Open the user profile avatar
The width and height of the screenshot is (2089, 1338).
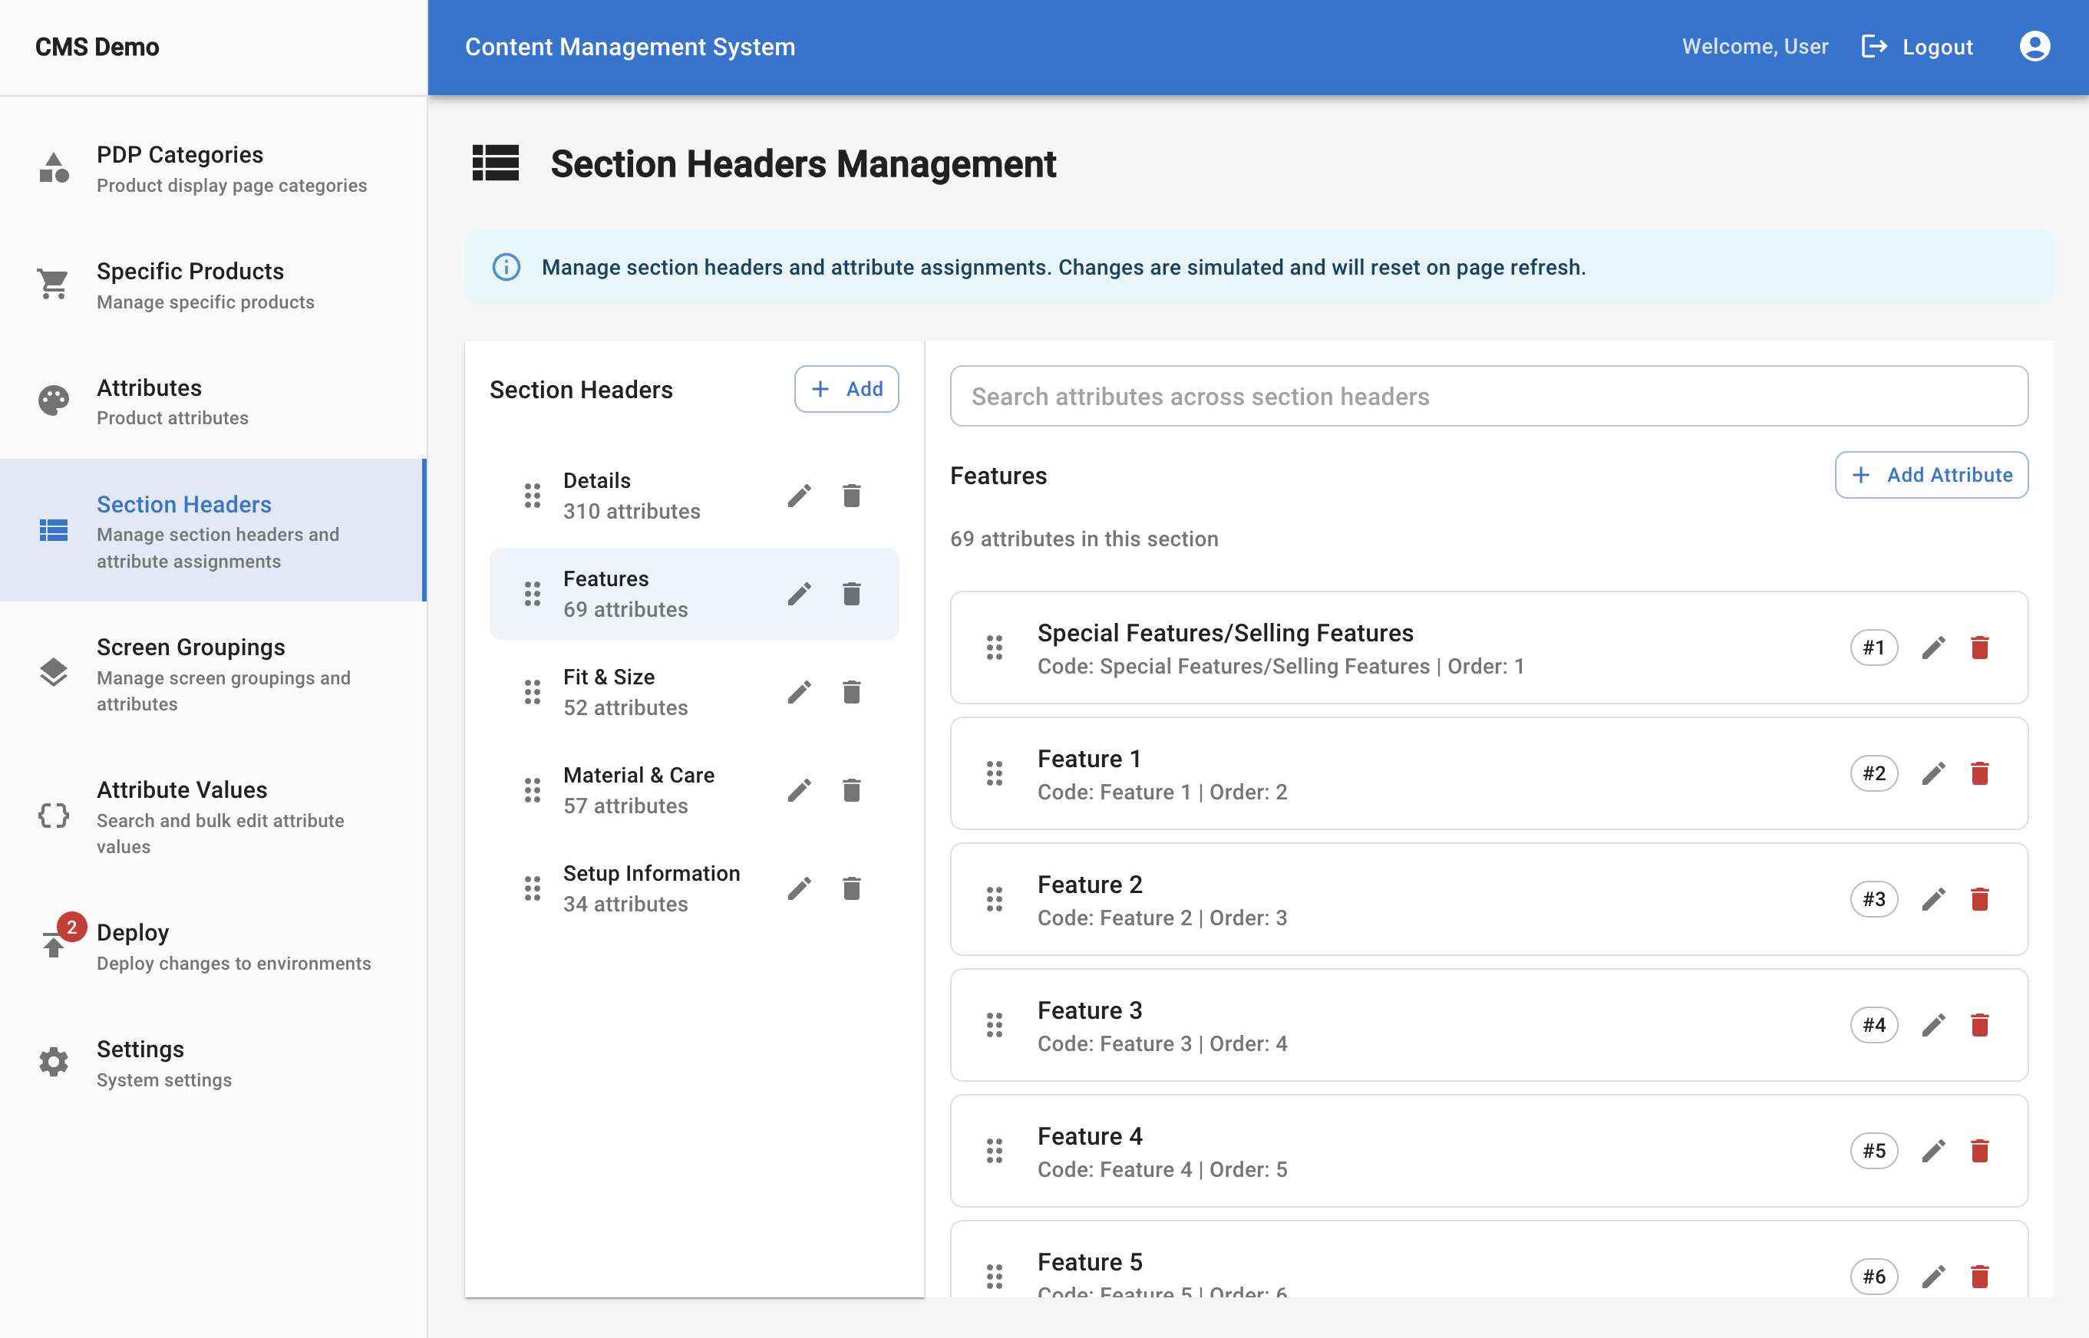pyautogui.click(x=2035, y=46)
